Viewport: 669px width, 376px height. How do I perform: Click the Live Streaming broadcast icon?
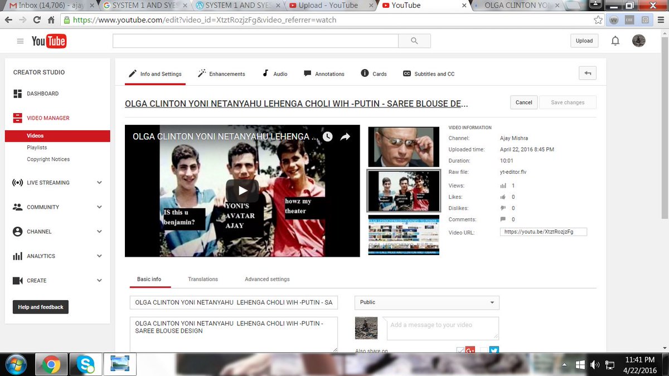point(17,183)
